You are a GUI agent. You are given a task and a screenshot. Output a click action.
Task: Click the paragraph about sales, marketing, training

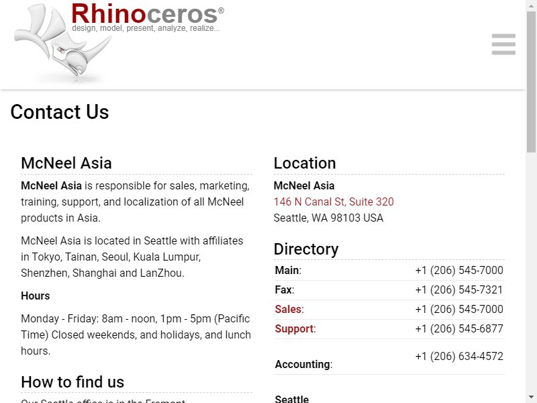coord(136,202)
